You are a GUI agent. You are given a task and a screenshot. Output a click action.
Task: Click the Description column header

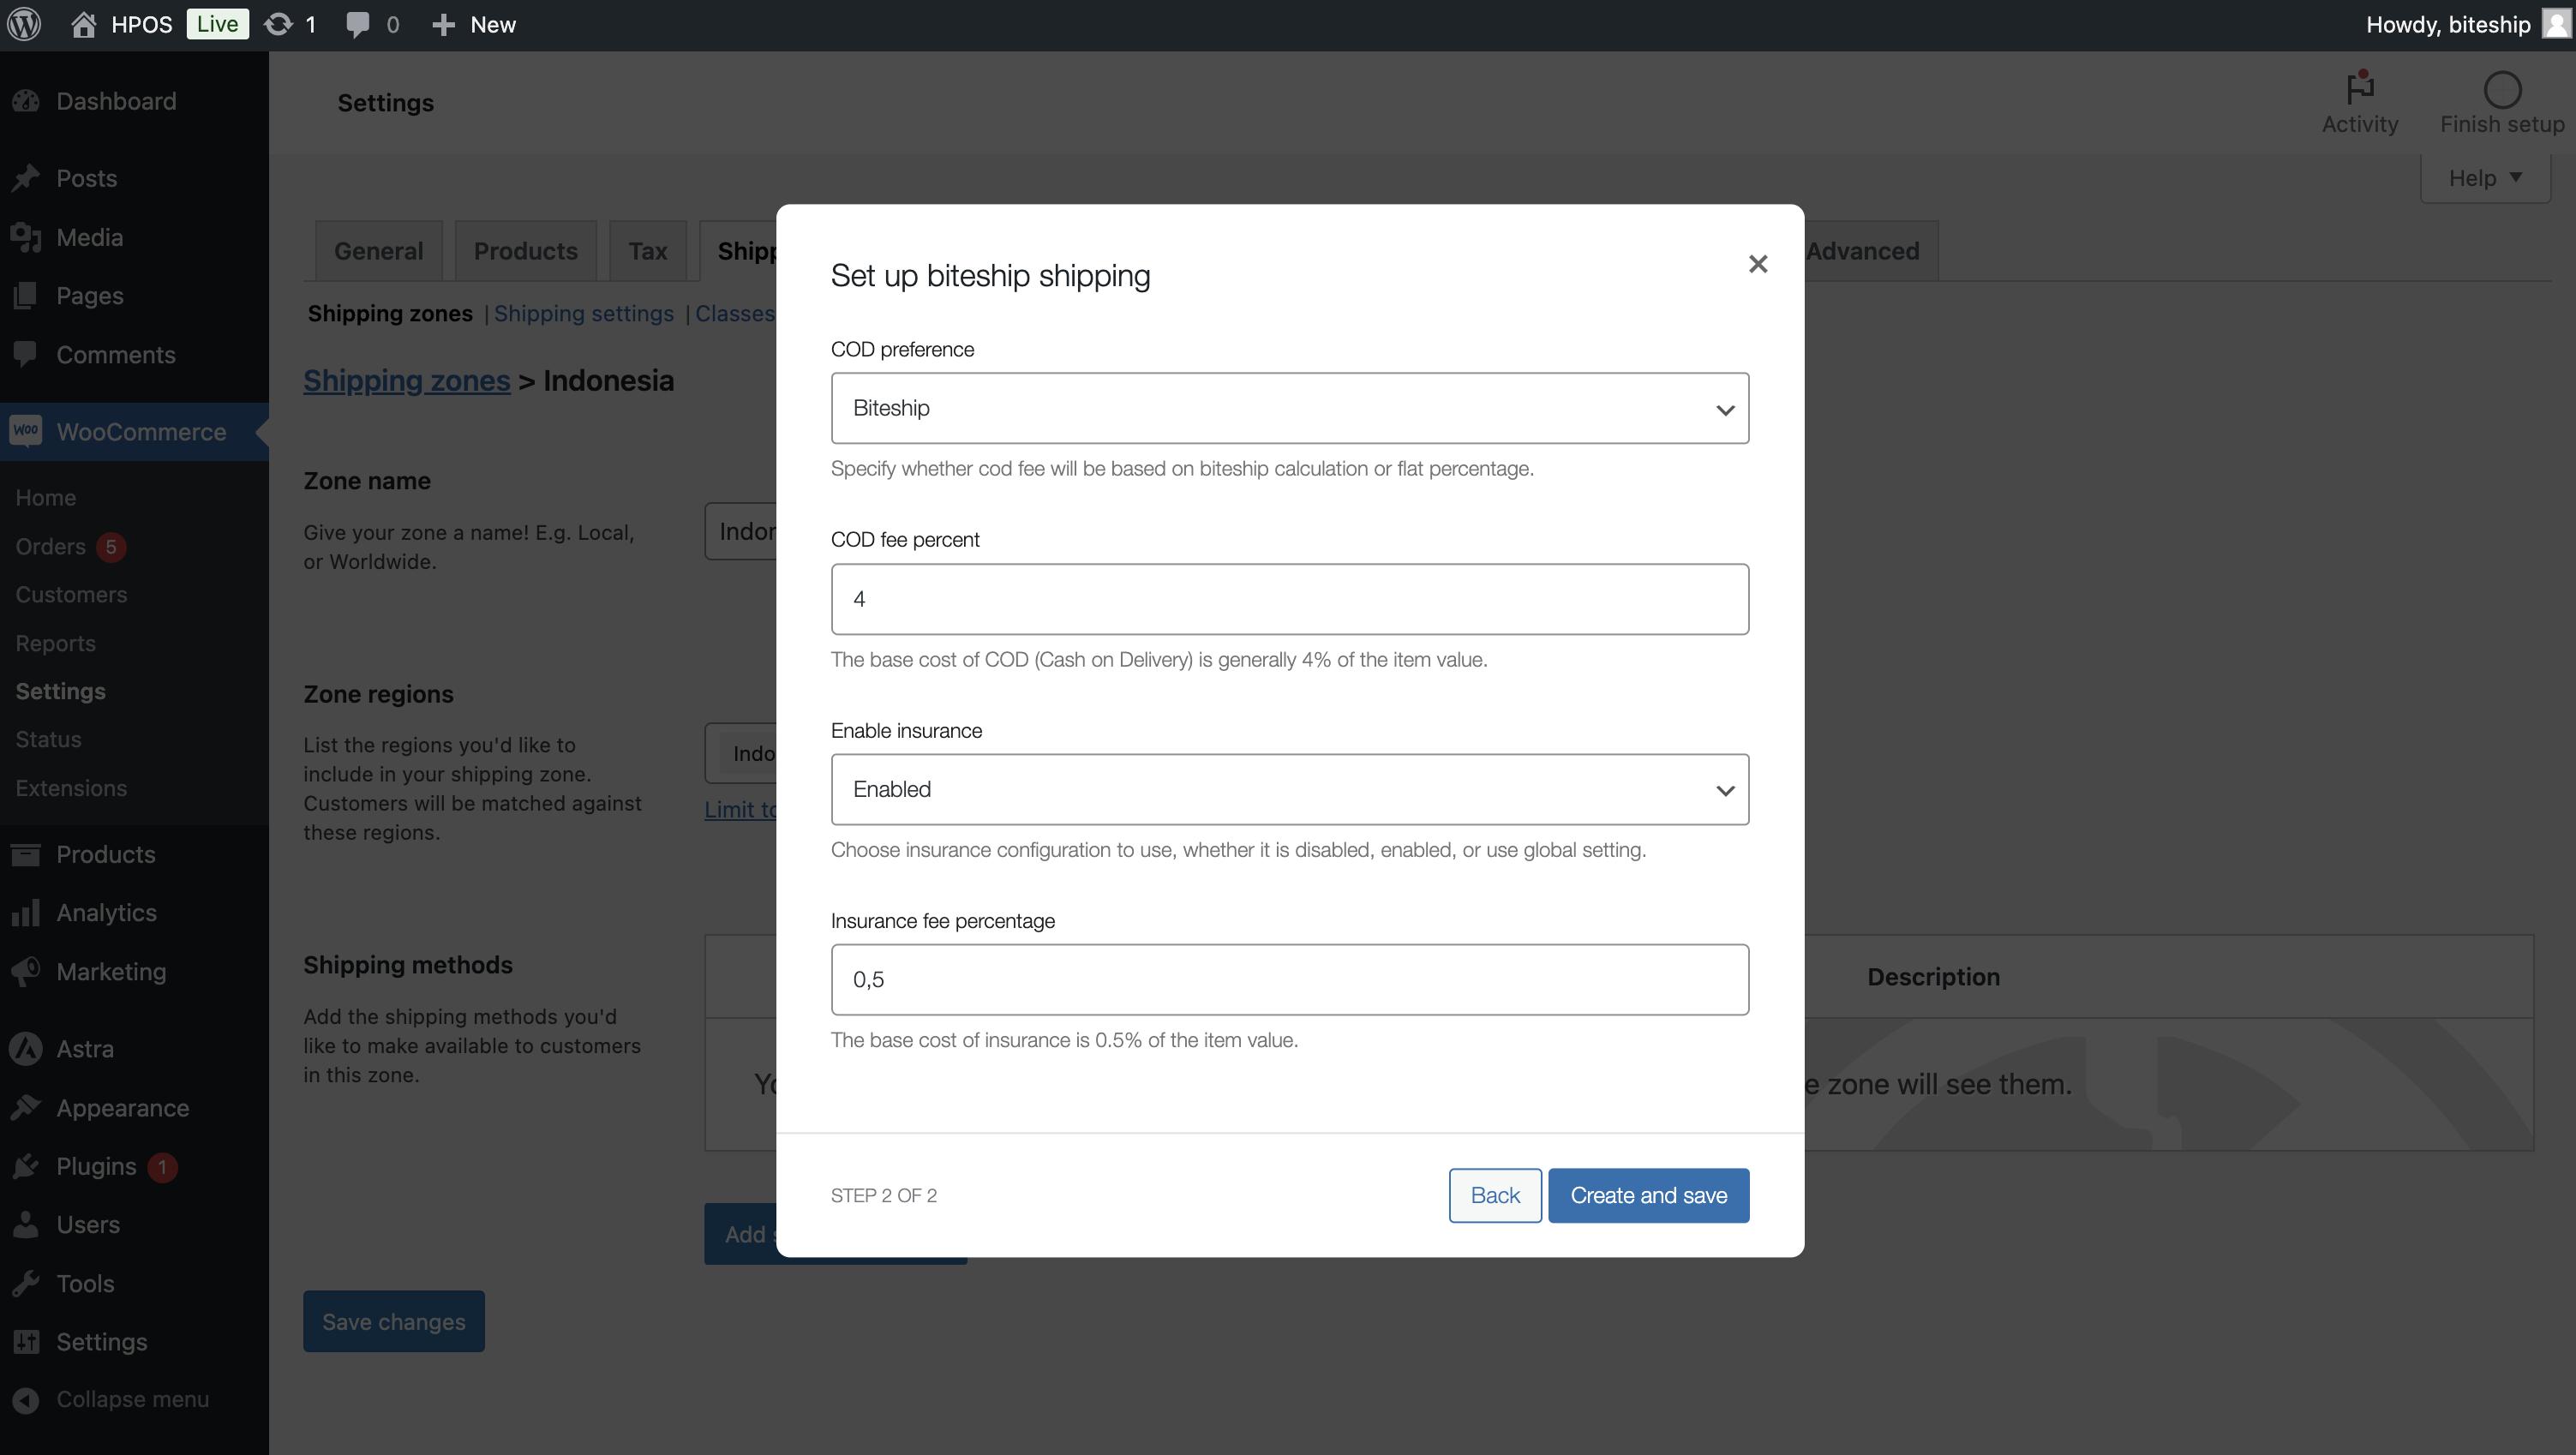click(x=1934, y=976)
